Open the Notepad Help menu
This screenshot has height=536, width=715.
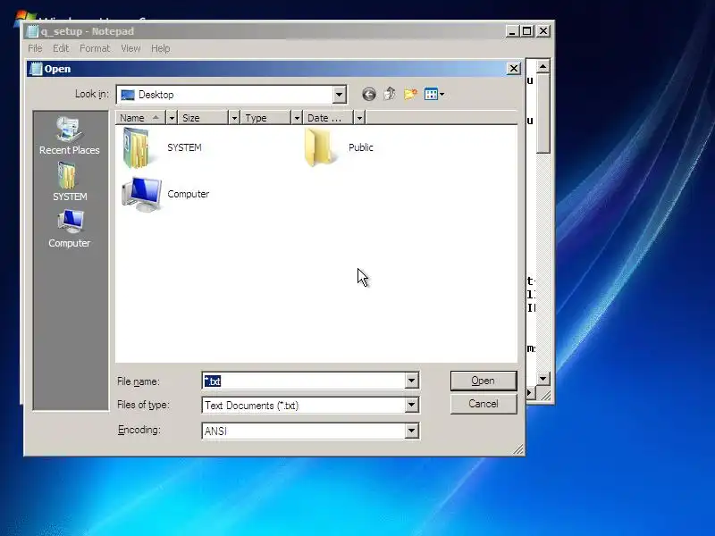coord(161,48)
